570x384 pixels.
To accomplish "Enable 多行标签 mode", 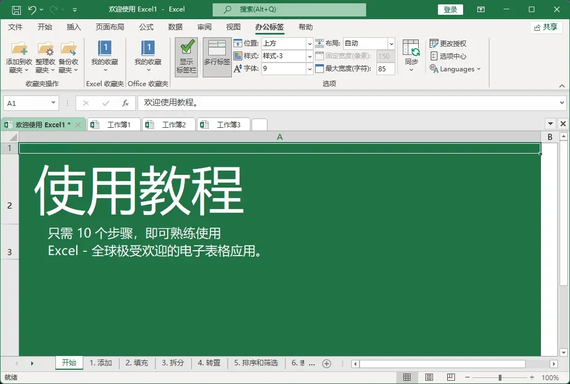I will click(x=216, y=57).
